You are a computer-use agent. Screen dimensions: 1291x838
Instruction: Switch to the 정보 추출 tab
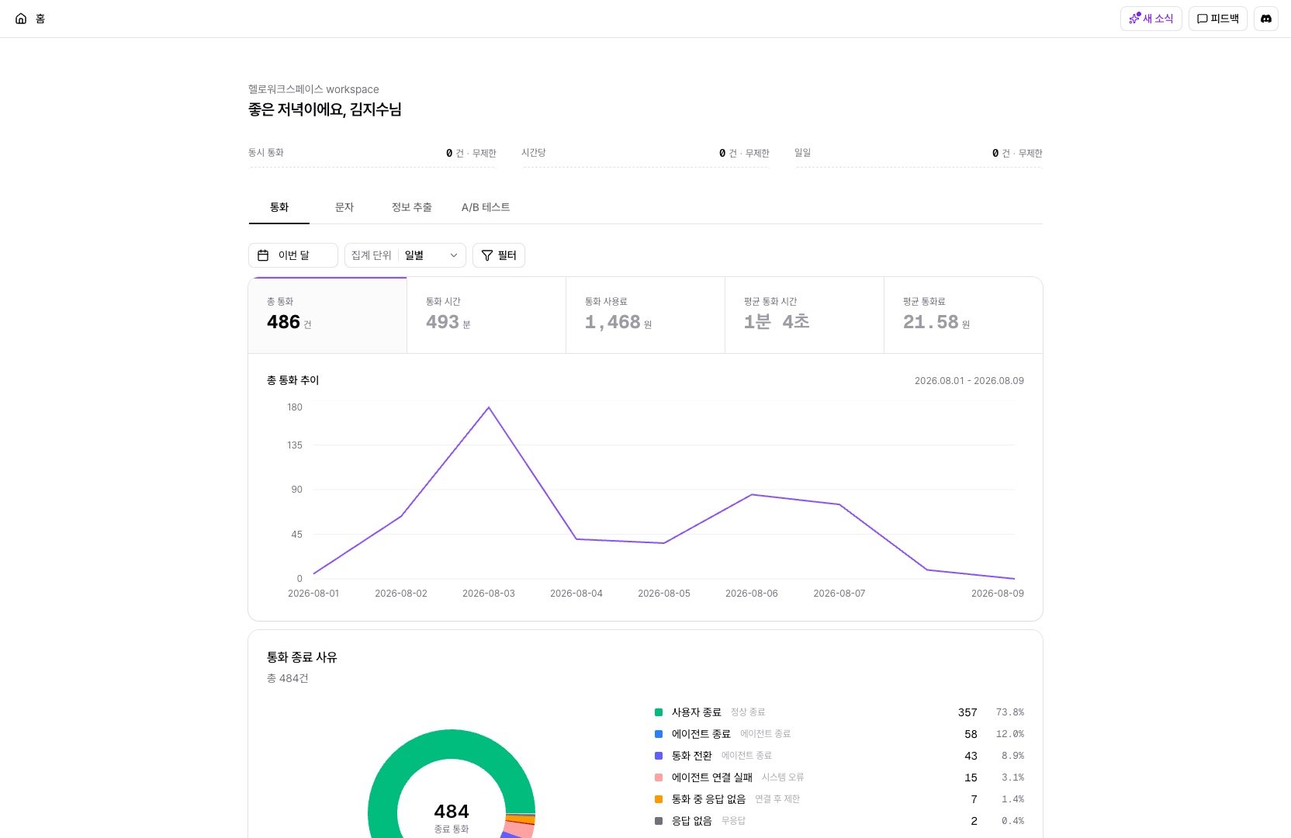click(412, 207)
